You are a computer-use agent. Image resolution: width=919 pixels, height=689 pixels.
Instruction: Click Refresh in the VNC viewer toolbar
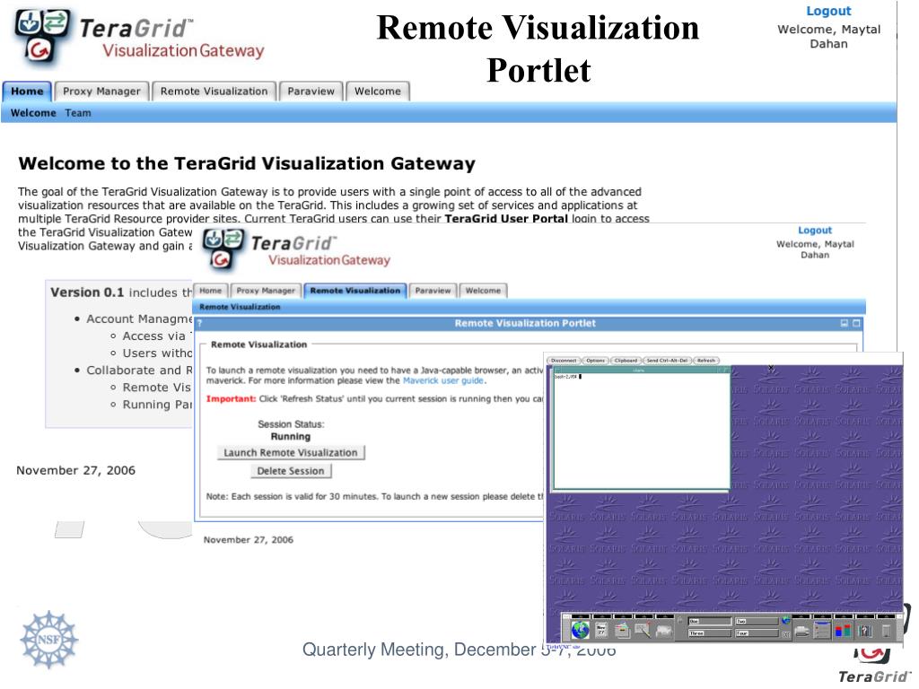point(706,361)
